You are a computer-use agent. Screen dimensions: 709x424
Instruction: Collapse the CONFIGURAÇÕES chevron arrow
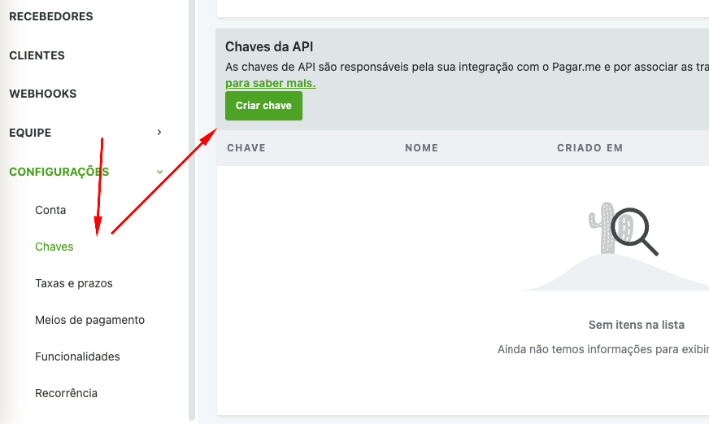tap(159, 172)
